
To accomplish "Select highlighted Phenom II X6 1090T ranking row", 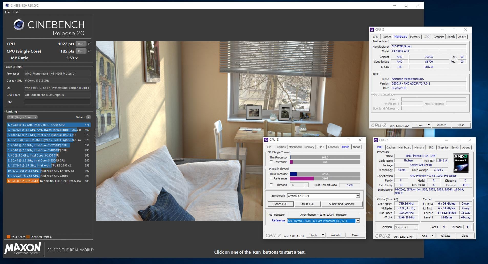I will (48, 181).
